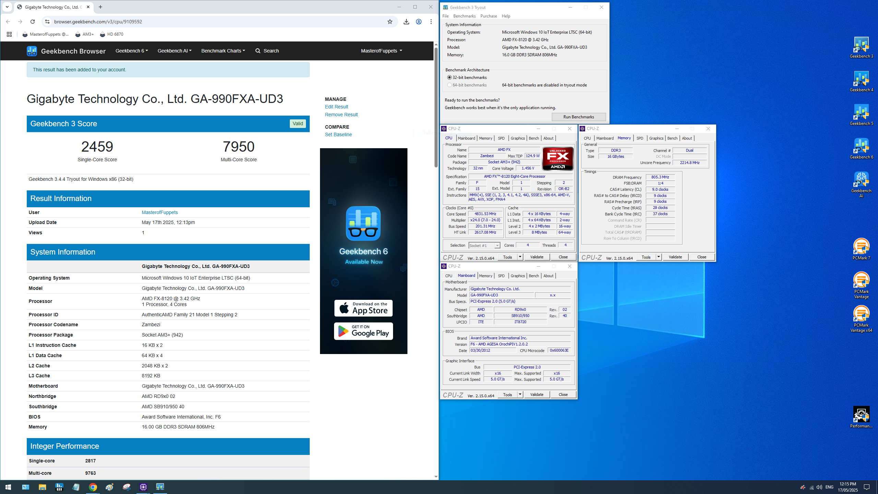The image size is (878, 494).
Task: Open the Chrome apps grid icon
Action: tap(9, 34)
